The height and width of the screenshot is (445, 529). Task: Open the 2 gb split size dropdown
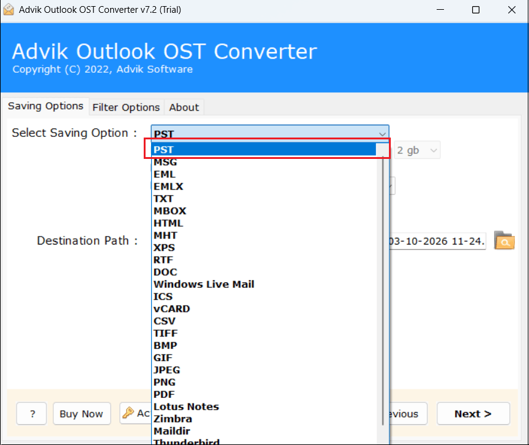(417, 150)
